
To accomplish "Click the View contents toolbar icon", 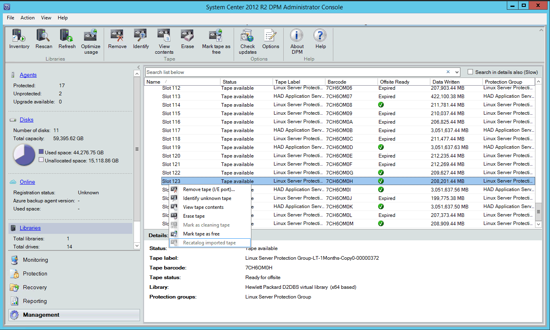I will [x=164, y=36].
